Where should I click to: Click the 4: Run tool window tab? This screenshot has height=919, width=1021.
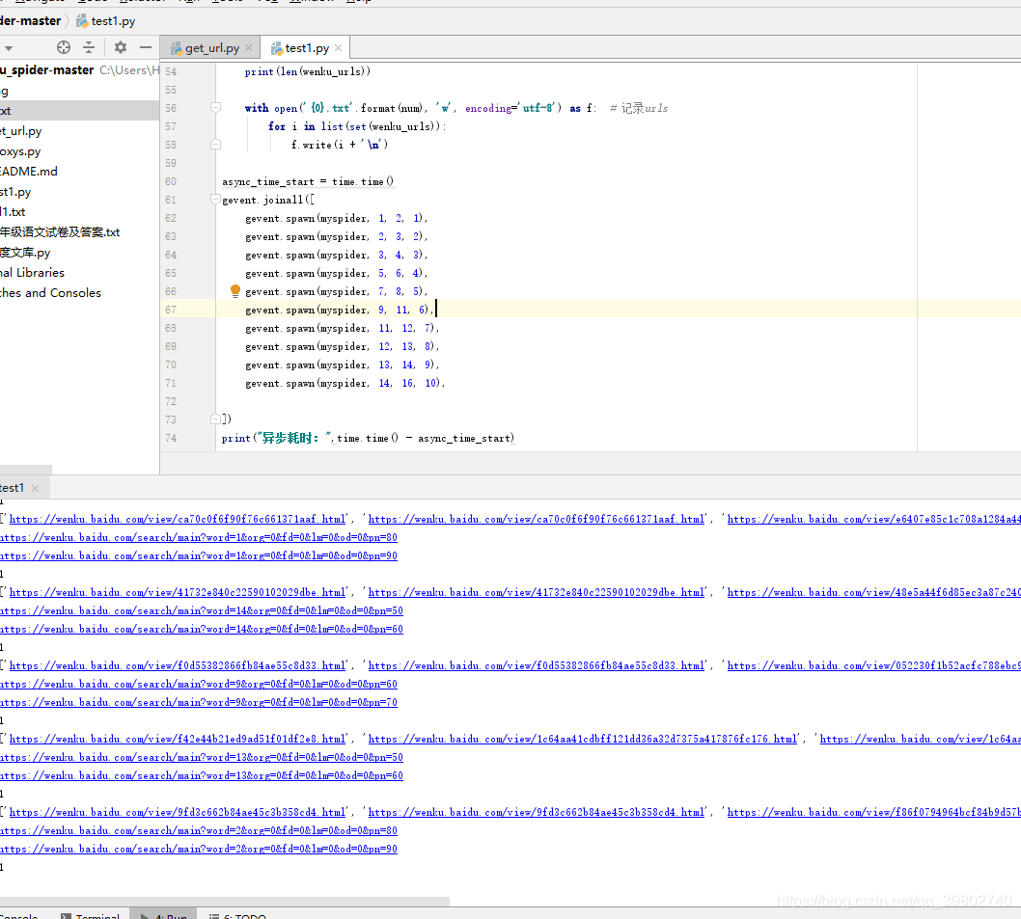coord(165,916)
